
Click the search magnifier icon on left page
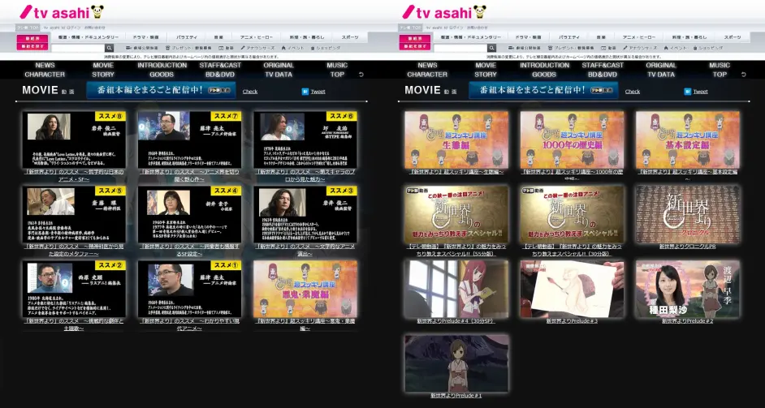pos(110,48)
